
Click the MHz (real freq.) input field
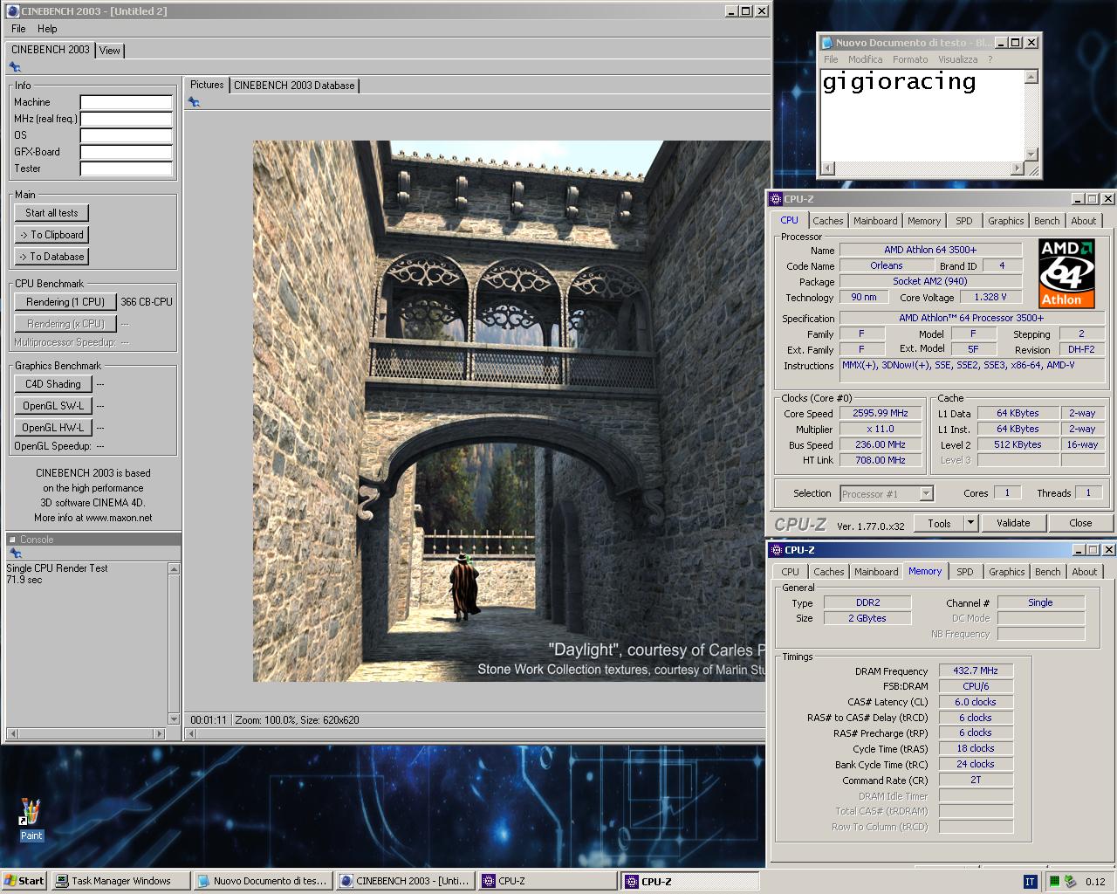tap(127, 119)
